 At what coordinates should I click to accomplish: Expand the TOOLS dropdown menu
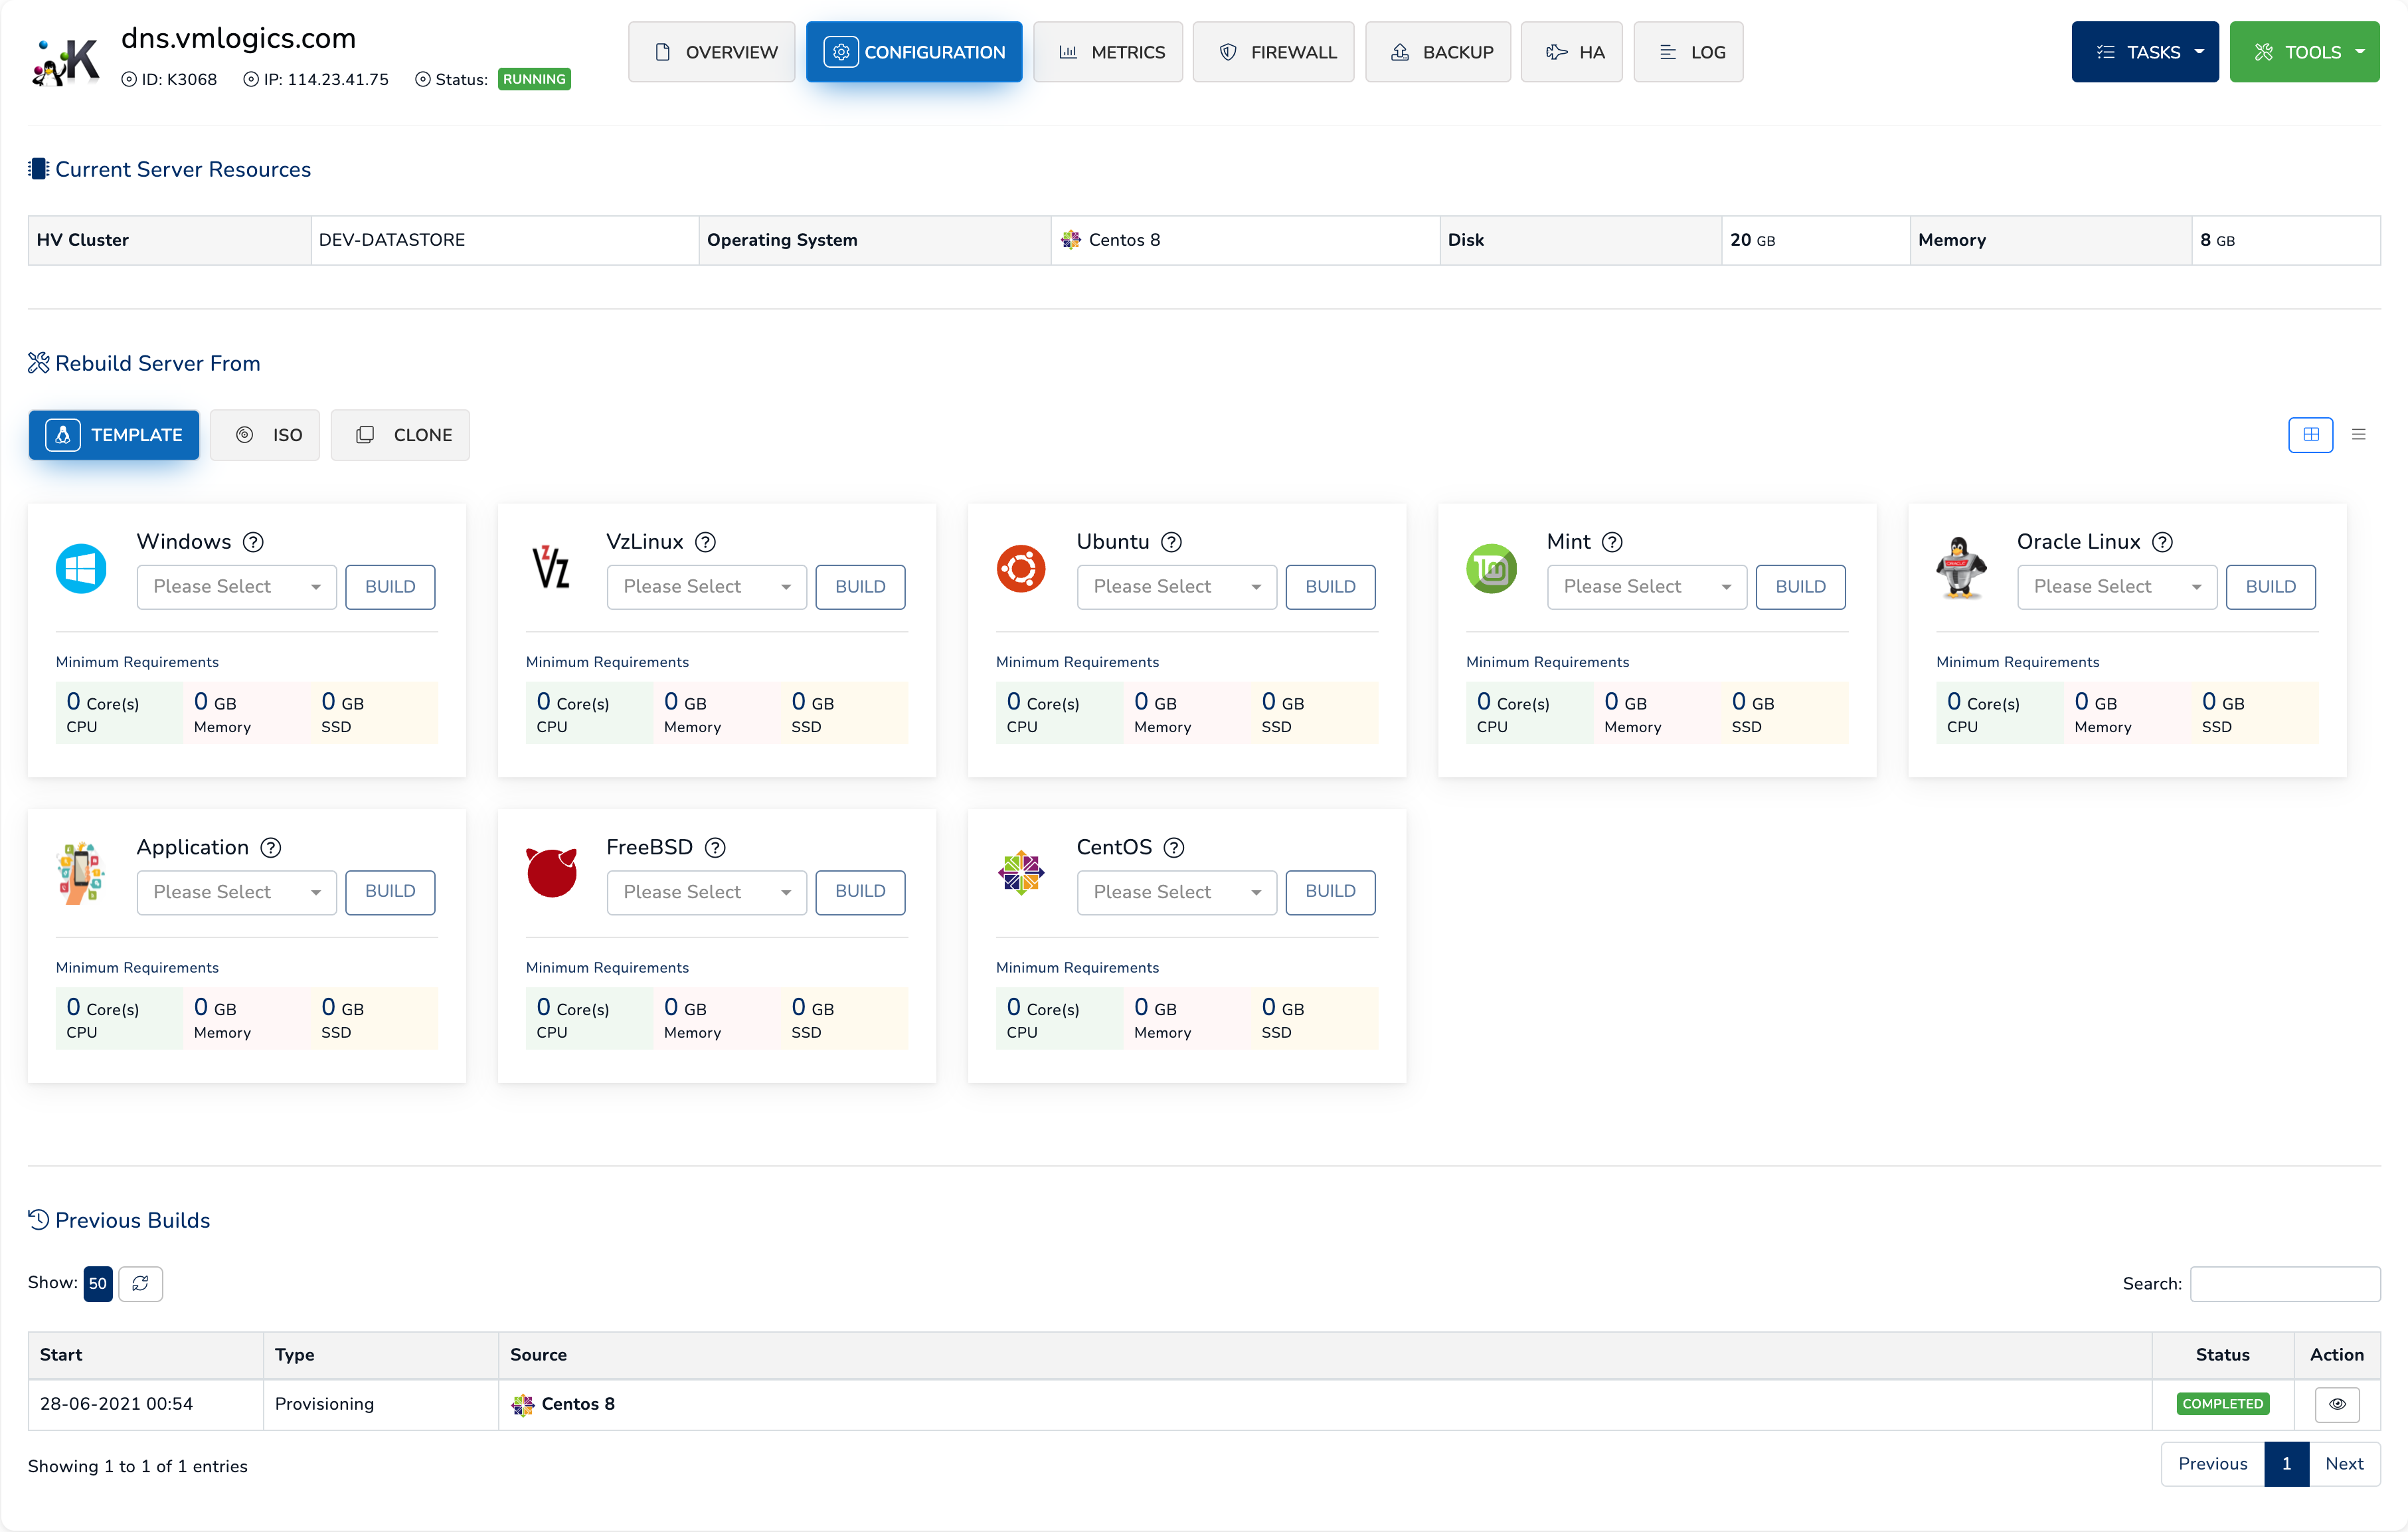click(2304, 52)
